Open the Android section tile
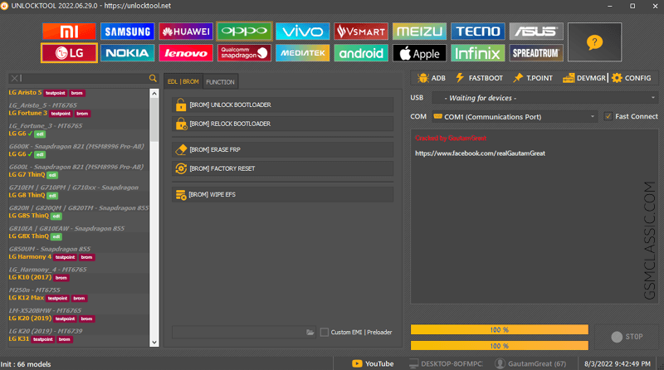The height and width of the screenshot is (370, 664). coord(361,53)
